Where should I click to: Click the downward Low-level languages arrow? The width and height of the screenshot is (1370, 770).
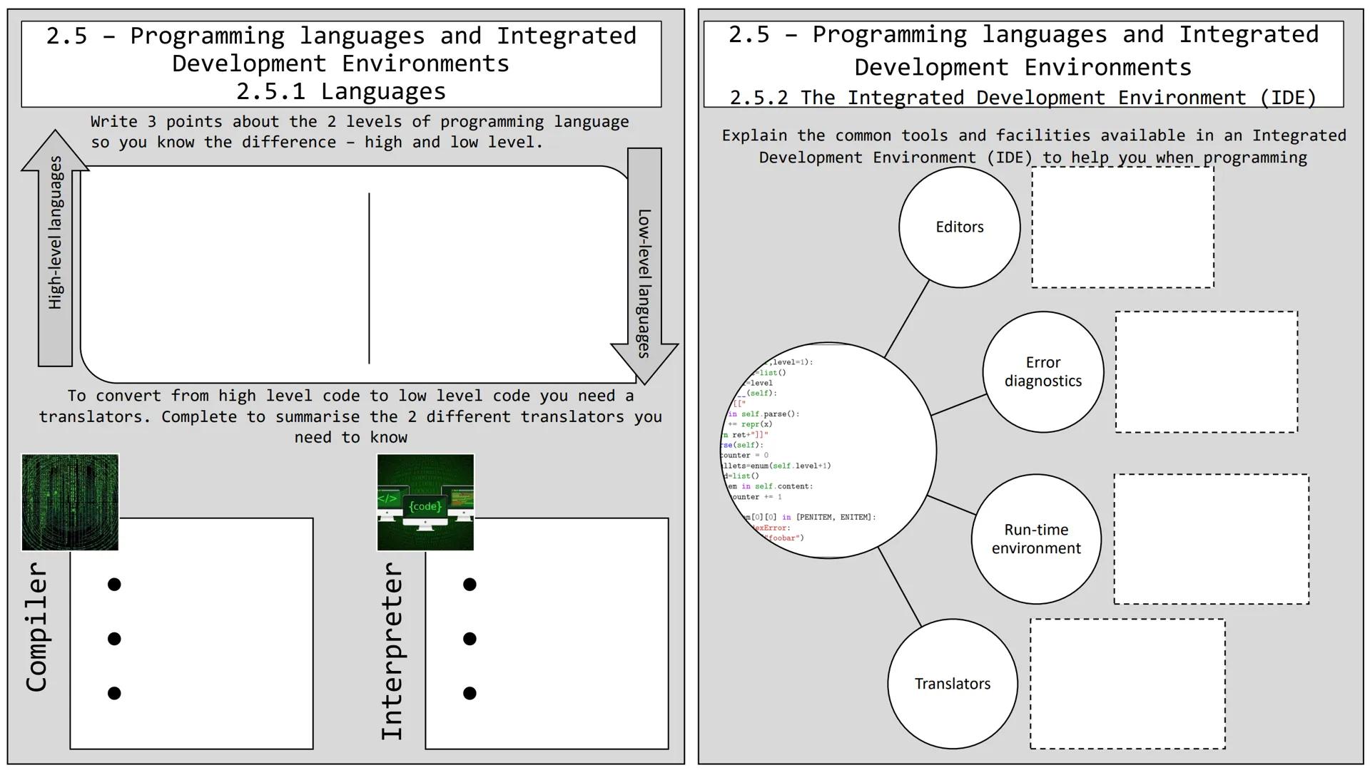point(644,264)
